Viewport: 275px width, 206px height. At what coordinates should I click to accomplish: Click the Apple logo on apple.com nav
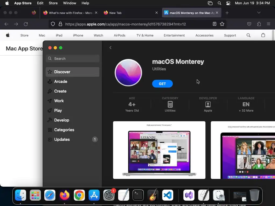tap(8, 35)
